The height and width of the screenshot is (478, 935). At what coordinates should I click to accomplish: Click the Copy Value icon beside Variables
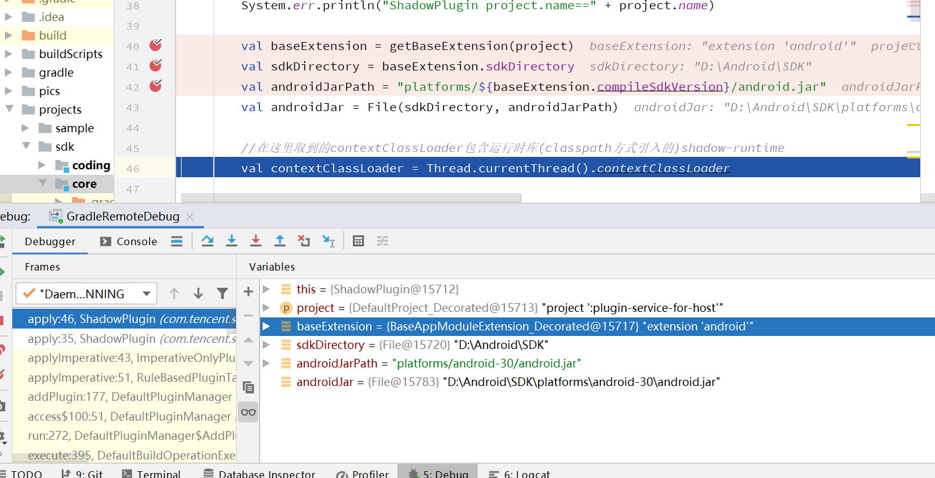coord(248,387)
